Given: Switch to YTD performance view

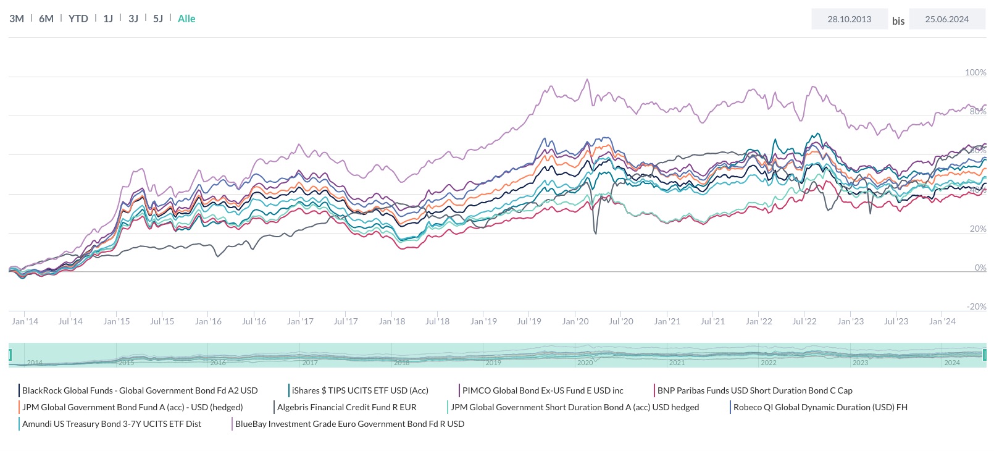Looking at the screenshot, I should pyautogui.click(x=78, y=19).
